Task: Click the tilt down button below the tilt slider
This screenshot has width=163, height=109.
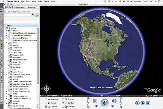Action: click(x=121, y=107)
